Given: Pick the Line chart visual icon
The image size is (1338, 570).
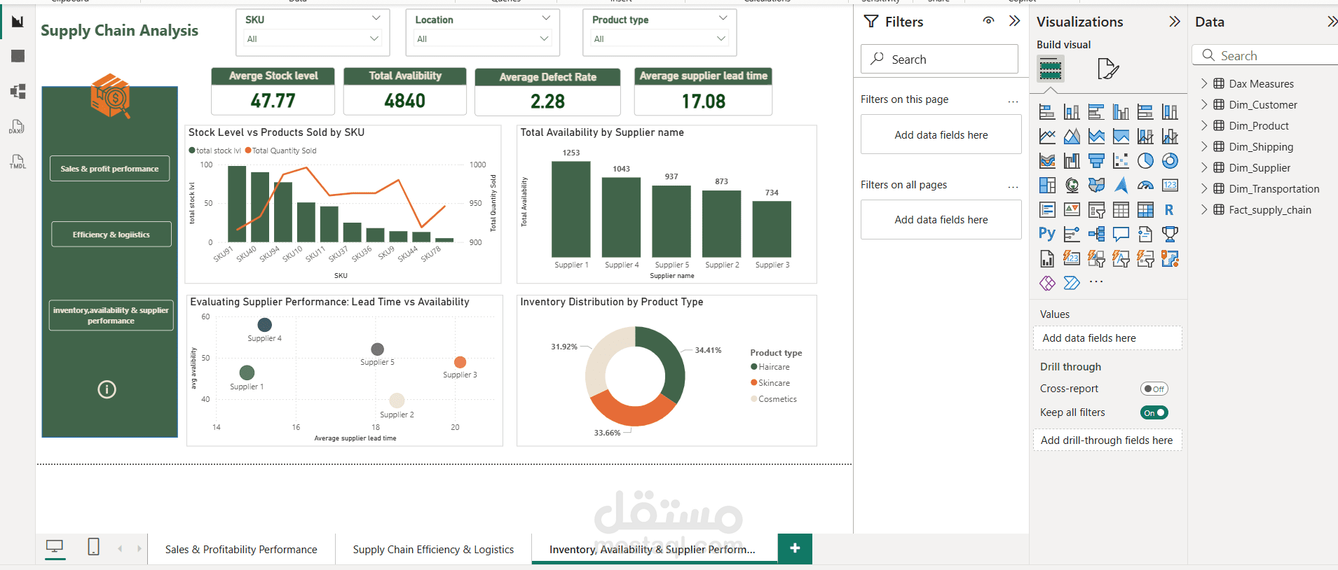Looking at the screenshot, I should 1047,137.
